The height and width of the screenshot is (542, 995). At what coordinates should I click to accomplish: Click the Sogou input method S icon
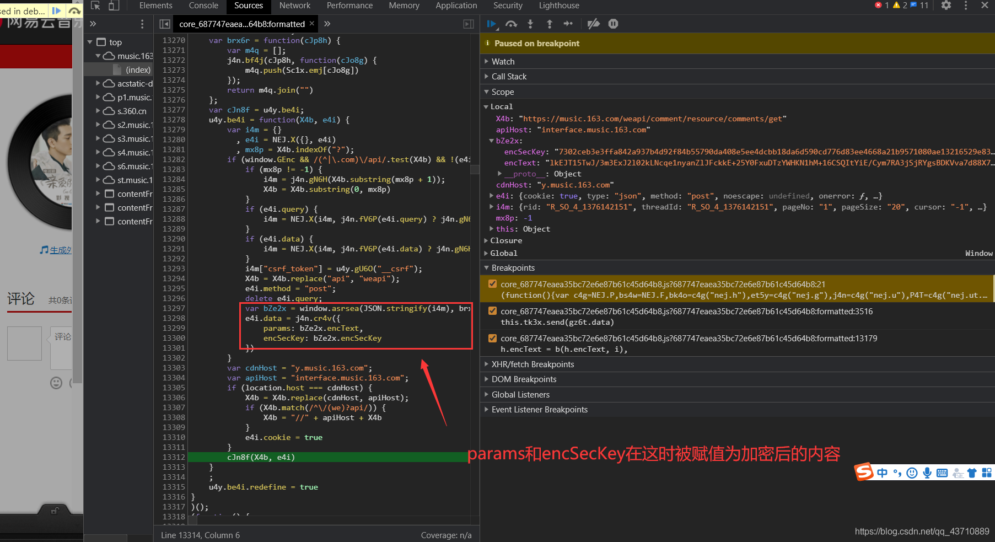[x=864, y=471]
